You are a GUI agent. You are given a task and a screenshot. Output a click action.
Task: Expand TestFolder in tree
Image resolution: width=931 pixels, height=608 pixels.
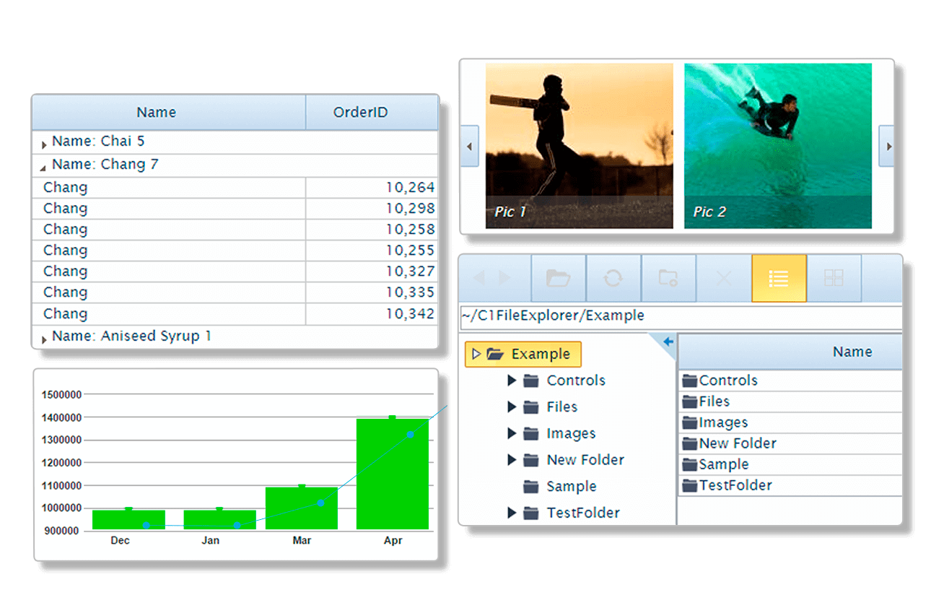click(x=512, y=513)
